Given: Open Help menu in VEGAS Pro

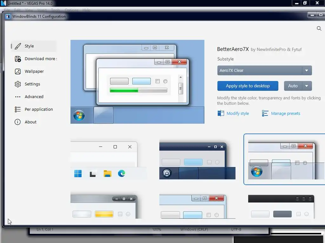Looking at the screenshot, I should tap(86, 10).
